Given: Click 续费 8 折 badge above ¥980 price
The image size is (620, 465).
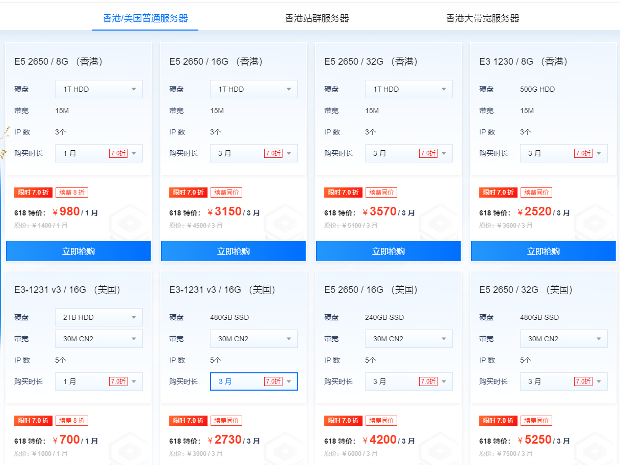Looking at the screenshot, I should coord(72,193).
